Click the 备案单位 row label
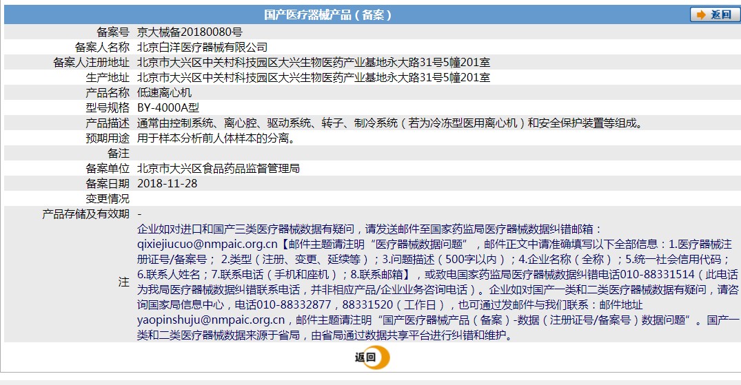 tap(108, 169)
